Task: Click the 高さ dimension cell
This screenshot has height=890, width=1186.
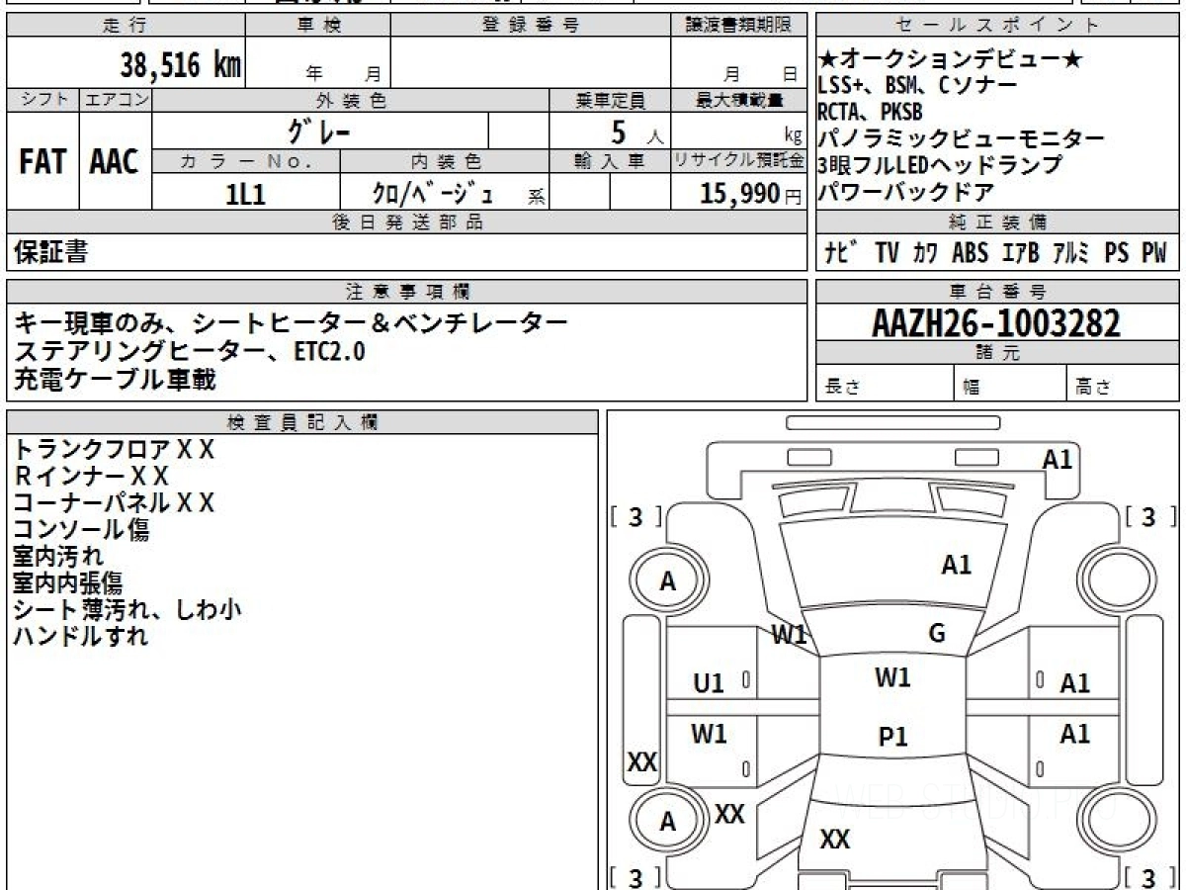Action: pyautogui.click(x=1123, y=384)
